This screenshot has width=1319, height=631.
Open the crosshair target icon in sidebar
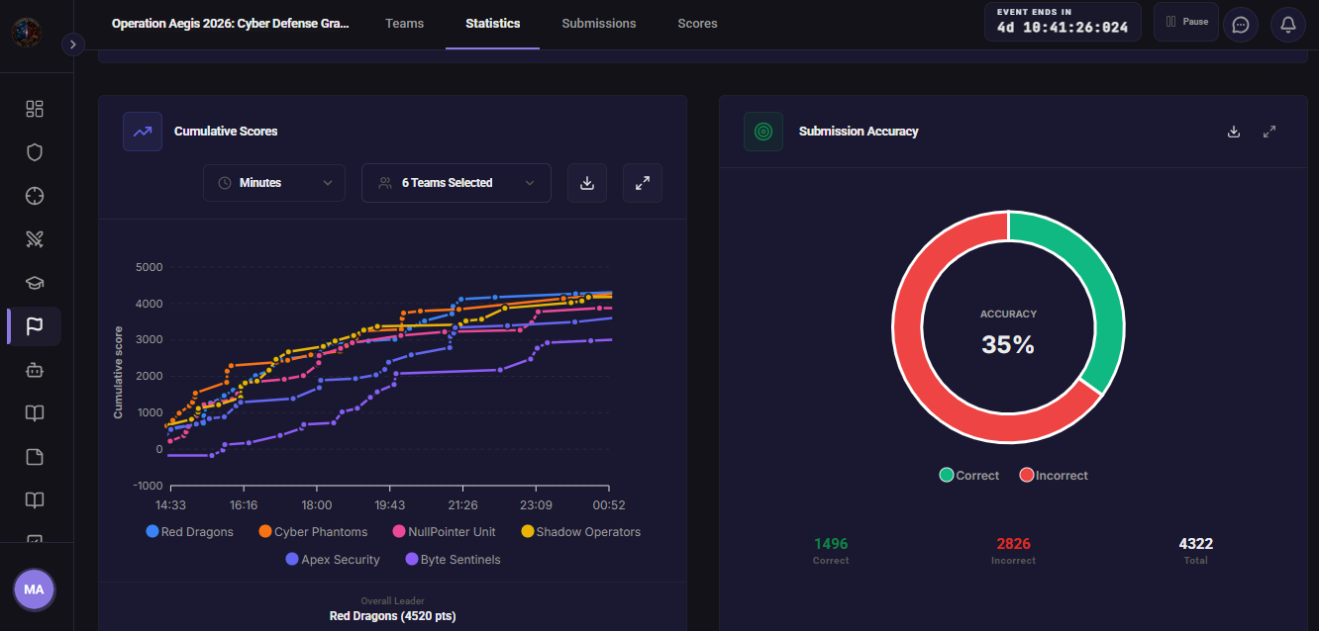tap(35, 195)
